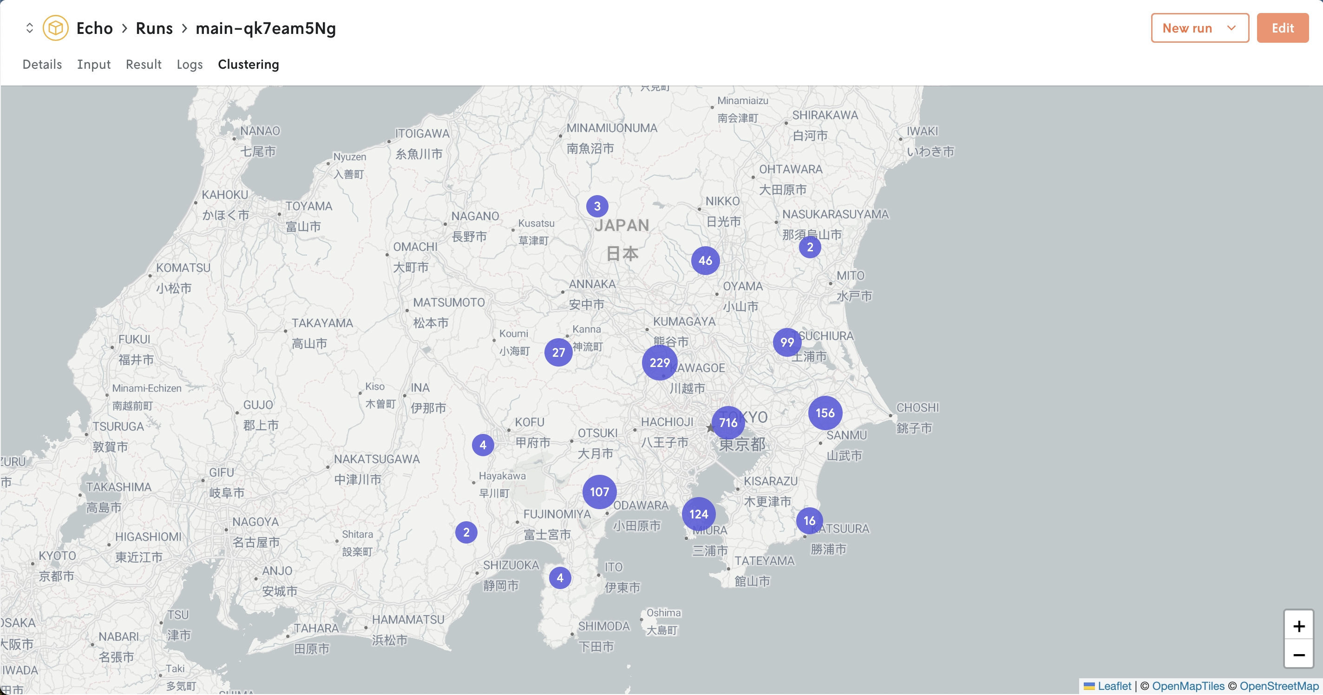Viewport: 1323px width, 695px height.
Task: Click the cluster marker showing 124
Action: pyautogui.click(x=697, y=515)
